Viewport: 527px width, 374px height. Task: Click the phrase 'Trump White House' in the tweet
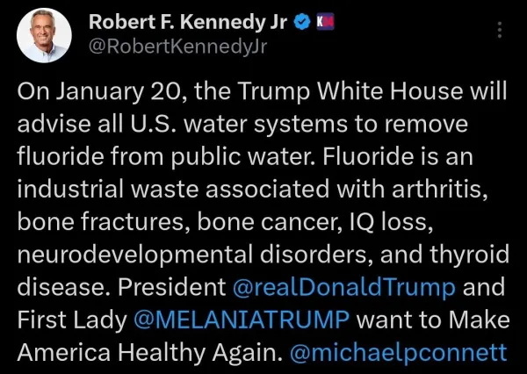tap(351, 91)
